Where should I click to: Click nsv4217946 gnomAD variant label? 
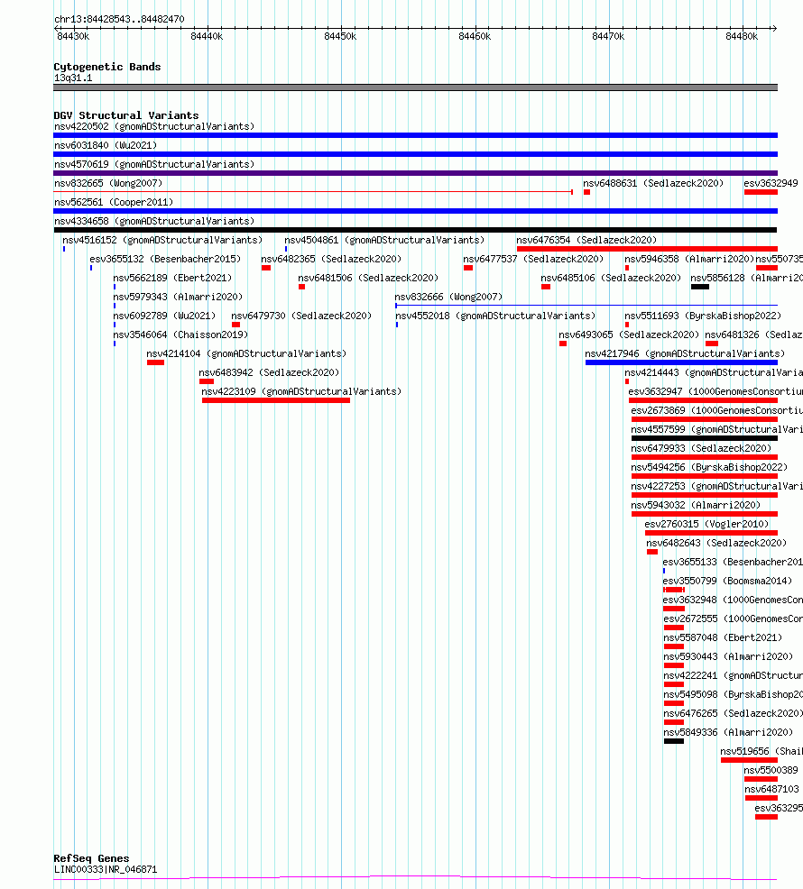[x=685, y=353]
